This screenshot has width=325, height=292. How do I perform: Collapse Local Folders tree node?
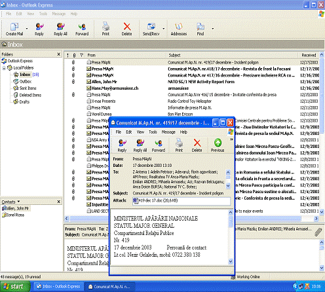[4, 68]
